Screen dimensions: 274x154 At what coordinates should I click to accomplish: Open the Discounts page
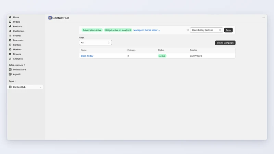(18, 40)
